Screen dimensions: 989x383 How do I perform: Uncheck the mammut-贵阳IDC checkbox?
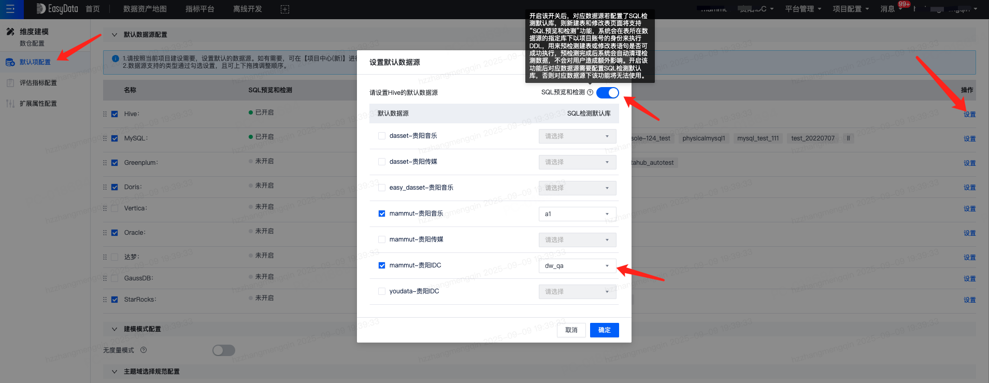click(x=382, y=265)
